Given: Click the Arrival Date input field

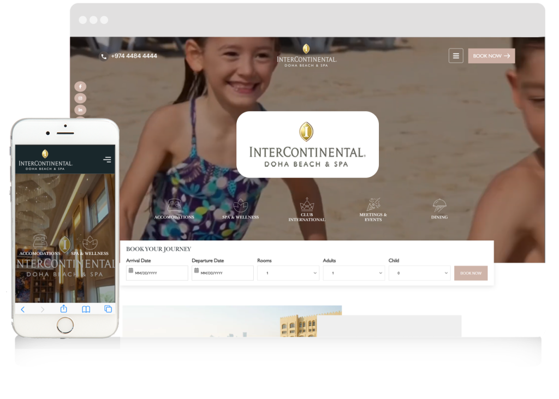Looking at the screenshot, I should [x=157, y=273].
